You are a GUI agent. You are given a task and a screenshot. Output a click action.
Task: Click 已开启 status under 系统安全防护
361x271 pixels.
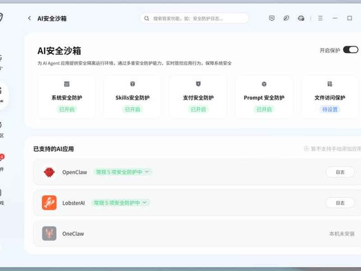67,109
